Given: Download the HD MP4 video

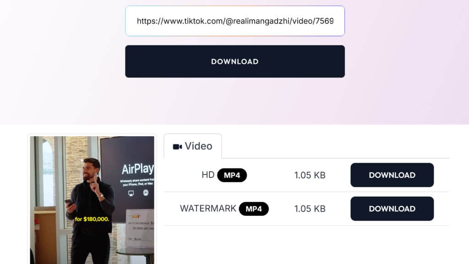Looking at the screenshot, I should click(392, 175).
